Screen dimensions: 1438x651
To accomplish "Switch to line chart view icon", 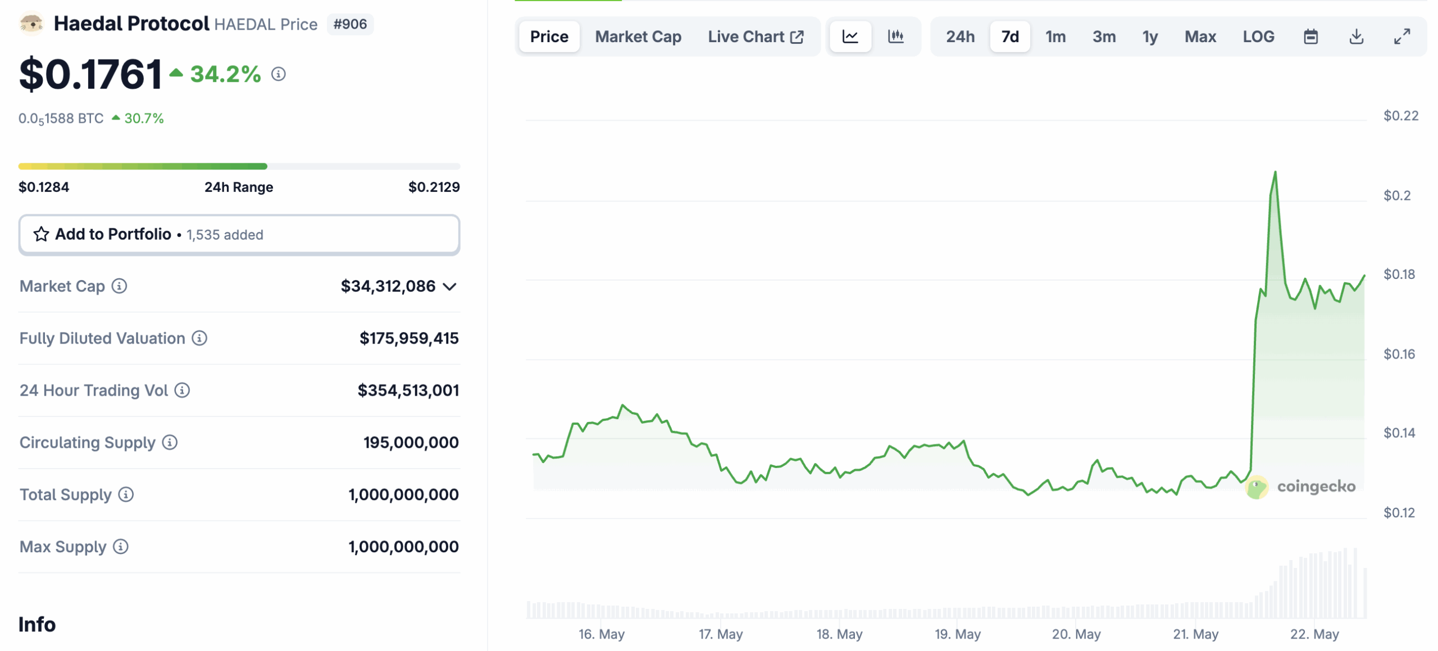I will point(850,37).
